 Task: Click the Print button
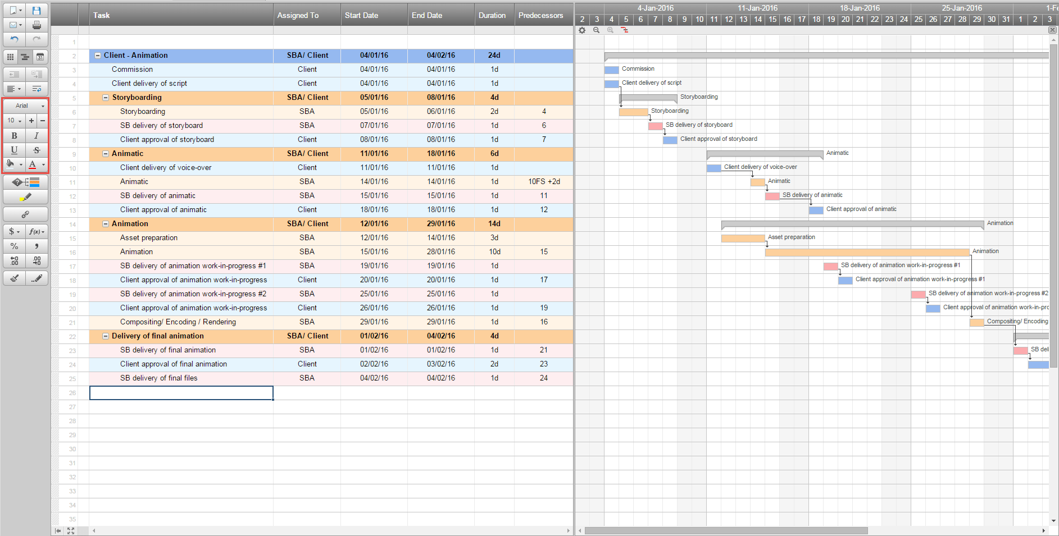[37, 25]
